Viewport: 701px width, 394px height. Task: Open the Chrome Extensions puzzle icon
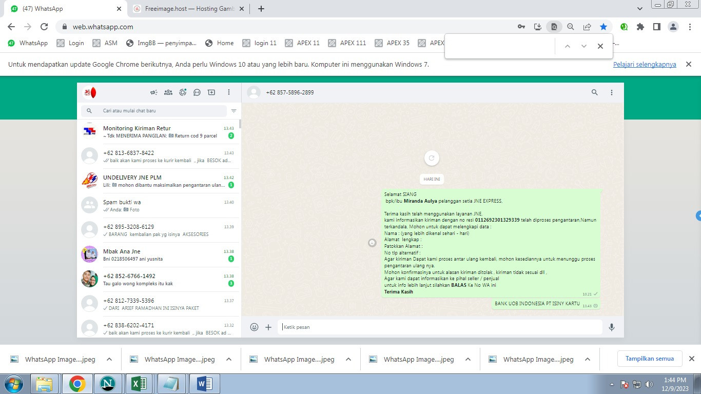coord(640,27)
